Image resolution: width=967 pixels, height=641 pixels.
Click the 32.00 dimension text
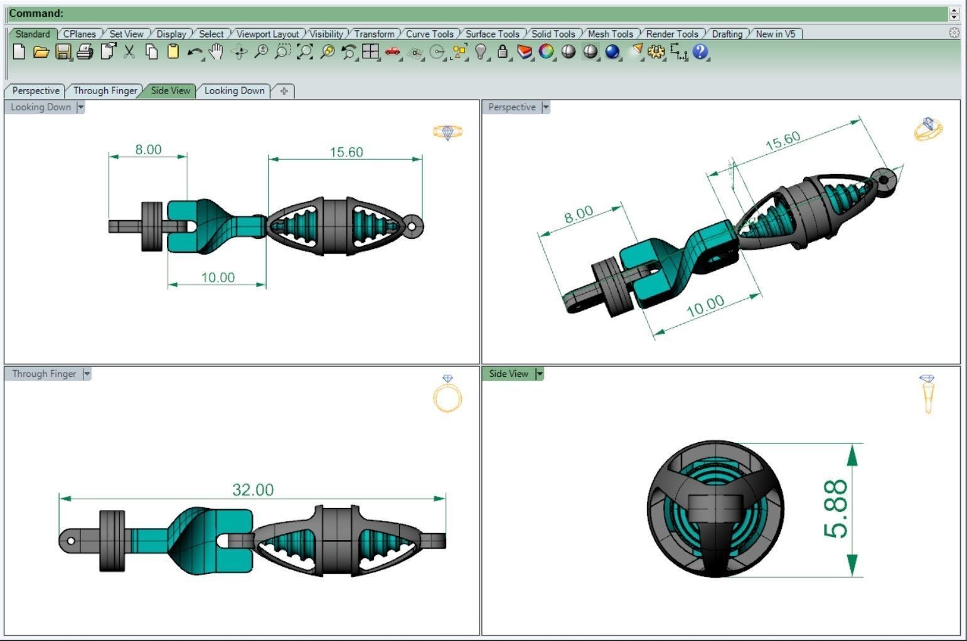click(253, 490)
